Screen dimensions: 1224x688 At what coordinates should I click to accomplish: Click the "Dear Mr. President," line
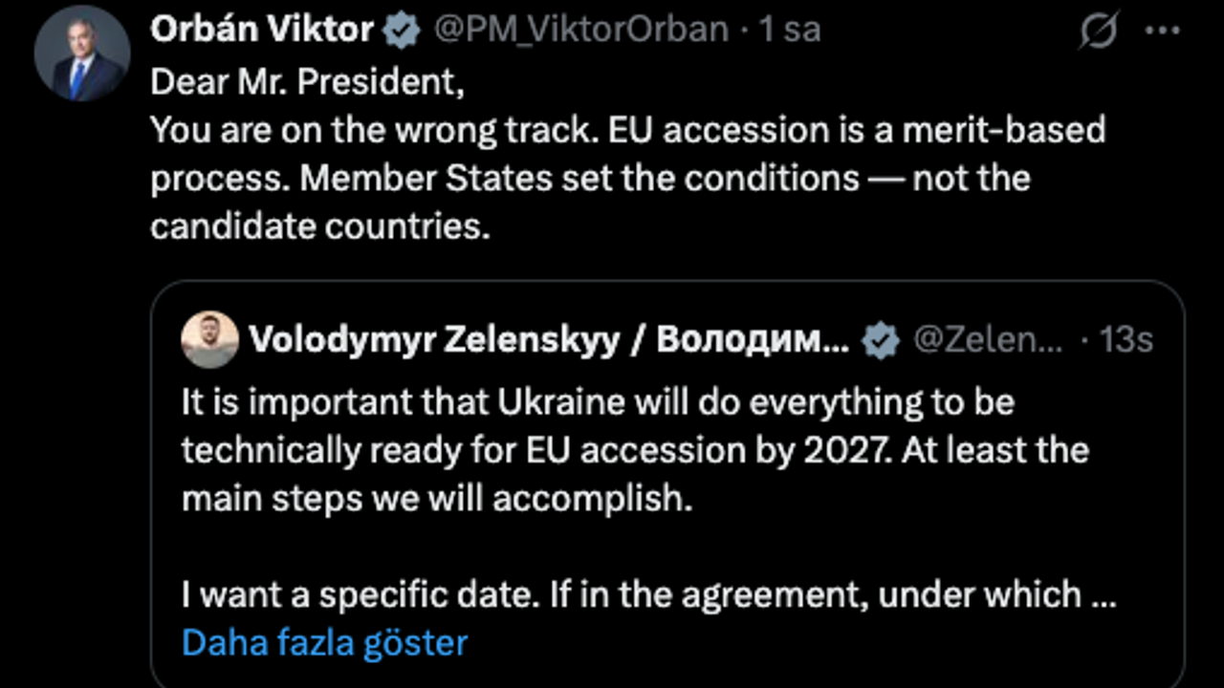(x=308, y=81)
